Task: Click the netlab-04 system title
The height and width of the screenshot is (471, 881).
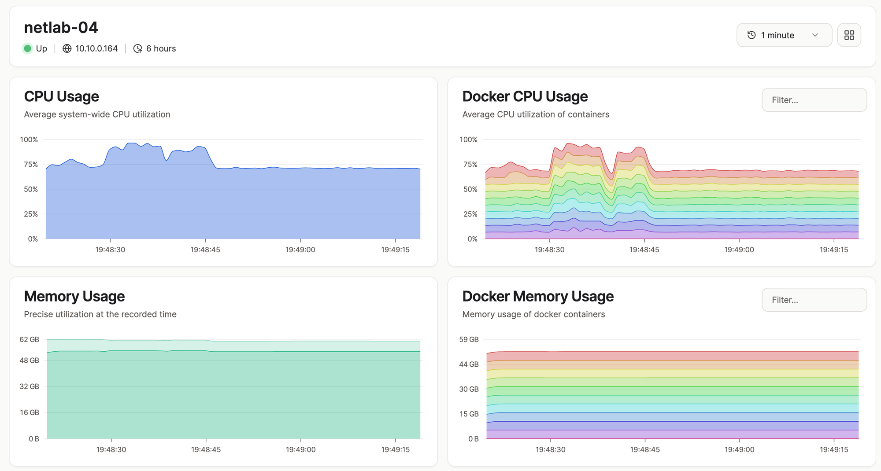Action: point(61,27)
